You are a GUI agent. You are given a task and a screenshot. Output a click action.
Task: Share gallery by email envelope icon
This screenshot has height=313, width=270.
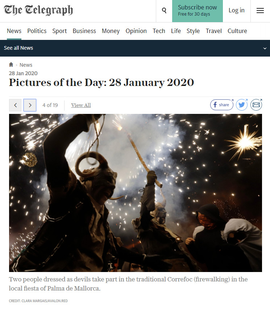(256, 104)
